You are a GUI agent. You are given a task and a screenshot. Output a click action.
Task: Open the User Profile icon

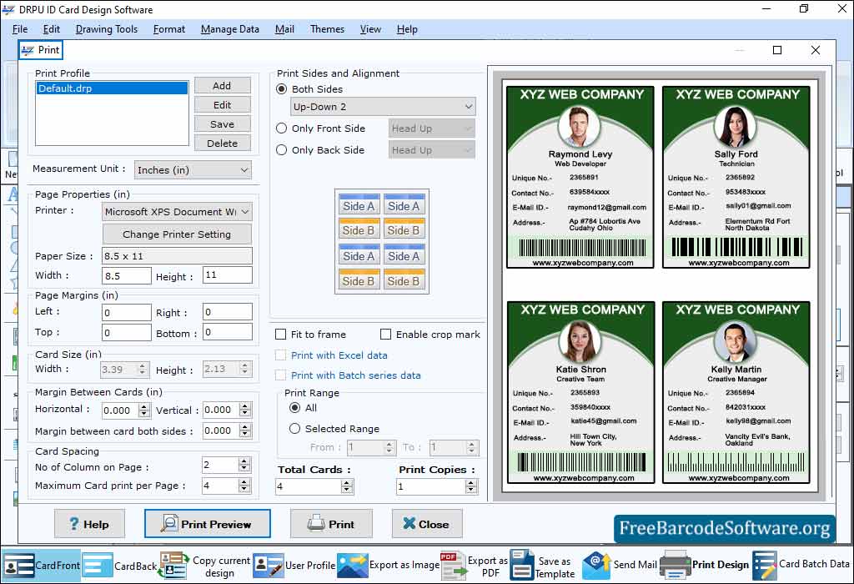tap(268, 566)
